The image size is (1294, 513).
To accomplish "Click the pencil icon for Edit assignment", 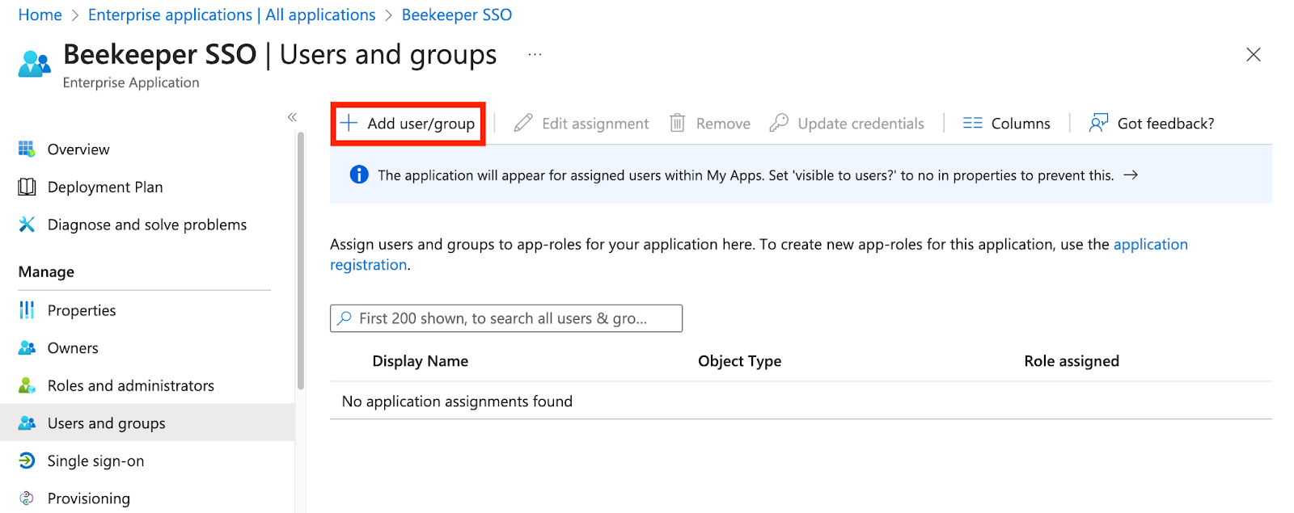I will coord(523,123).
